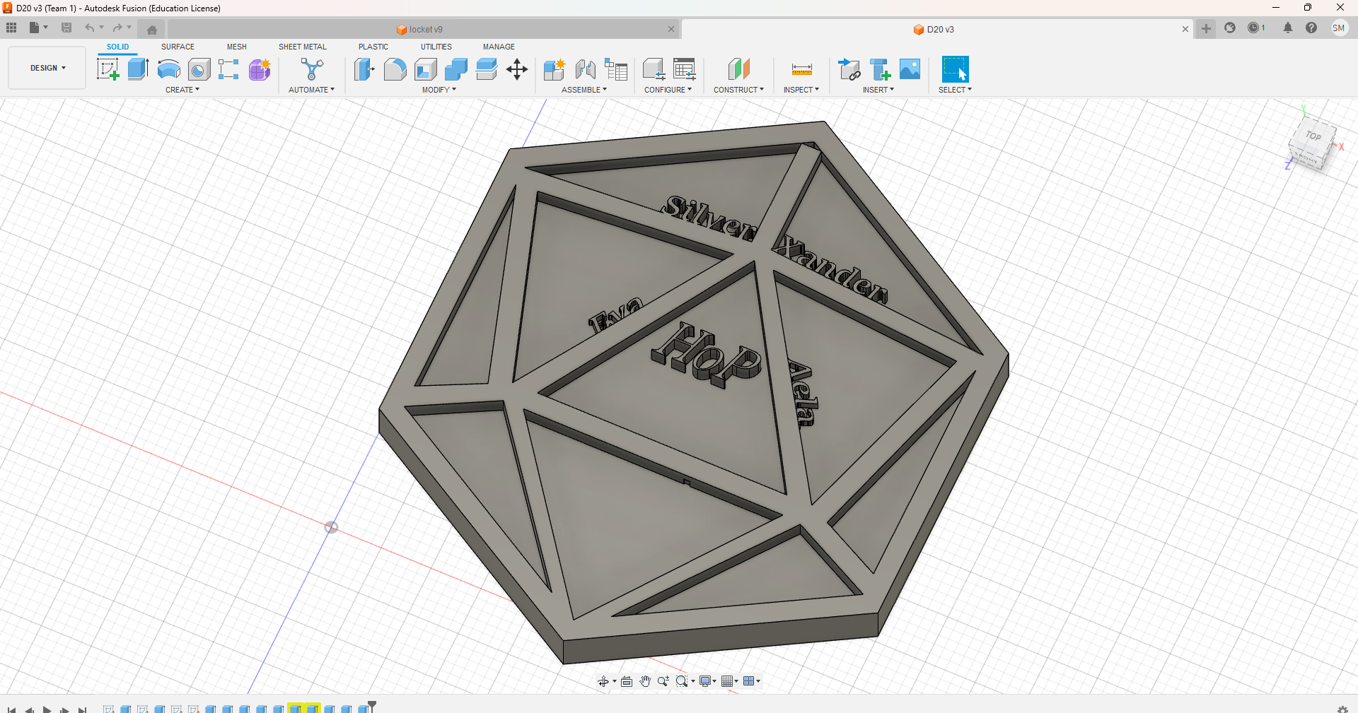Viewport: 1358px width, 713px height.
Task: Click the Joint tool in Assemble
Action: tap(585, 69)
